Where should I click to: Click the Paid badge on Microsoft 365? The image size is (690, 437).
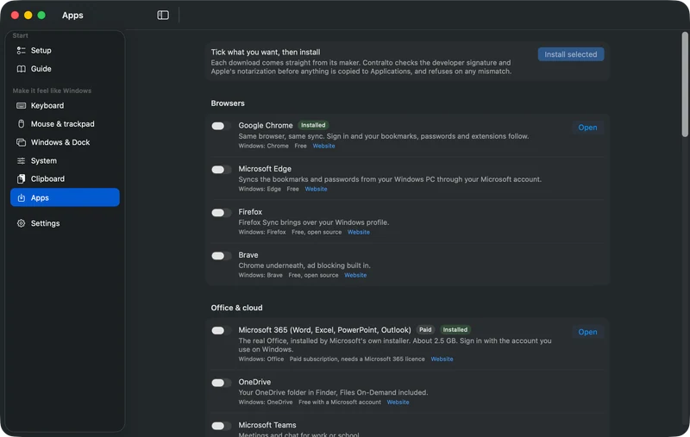click(425, 330)
